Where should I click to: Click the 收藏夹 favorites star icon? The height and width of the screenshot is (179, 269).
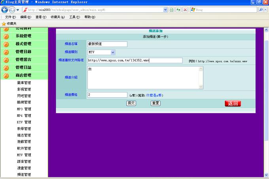[4, 24]
